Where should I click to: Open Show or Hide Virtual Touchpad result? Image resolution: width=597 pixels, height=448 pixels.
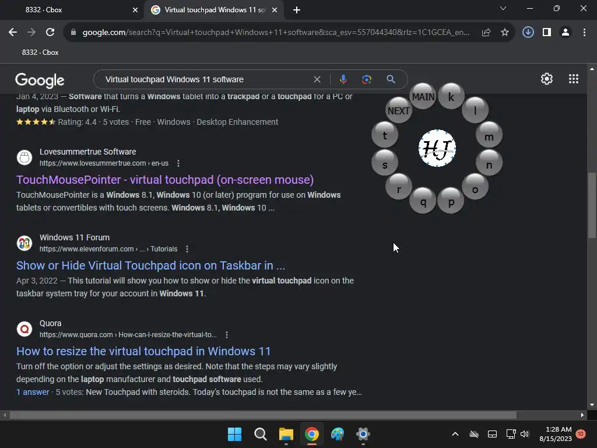(x=150, y=265)
